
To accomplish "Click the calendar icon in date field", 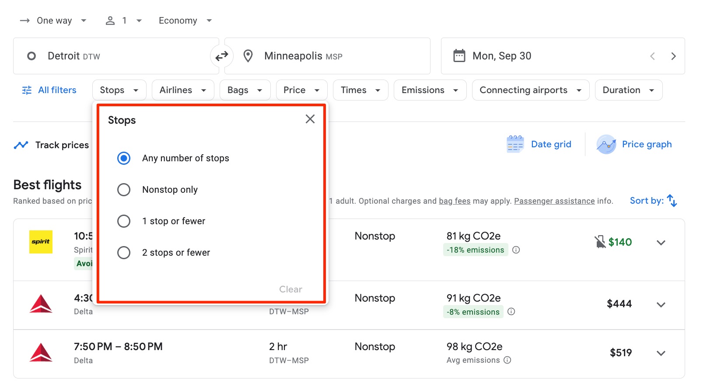I will (459, 56).
